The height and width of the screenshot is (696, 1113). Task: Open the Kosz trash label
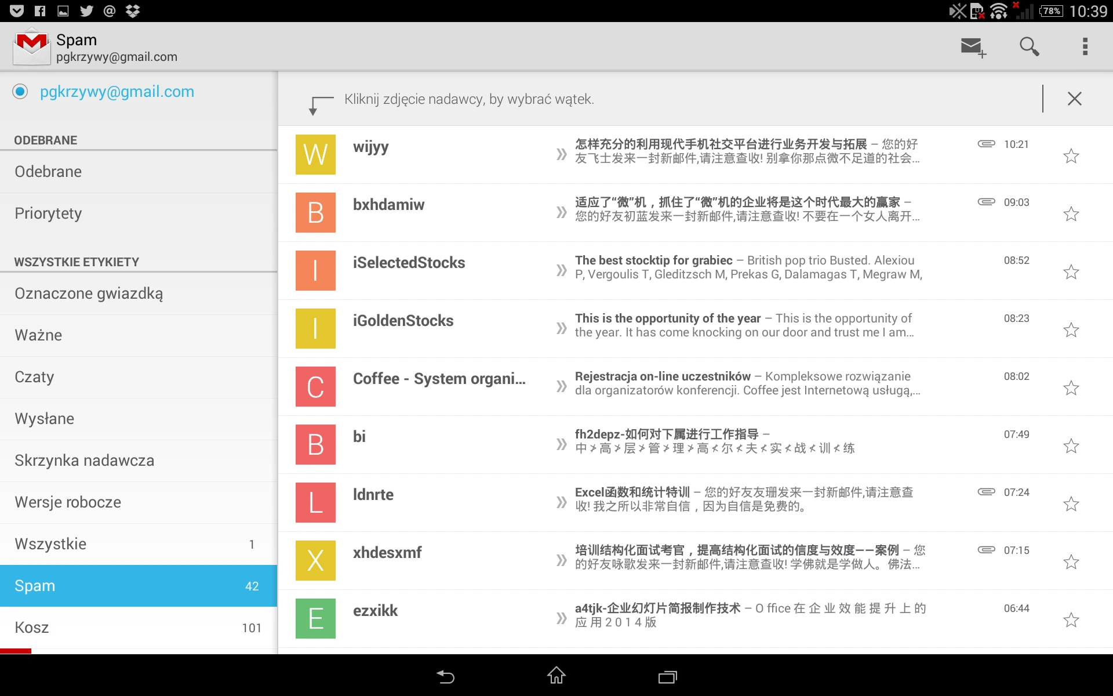(x=139, y=628)
